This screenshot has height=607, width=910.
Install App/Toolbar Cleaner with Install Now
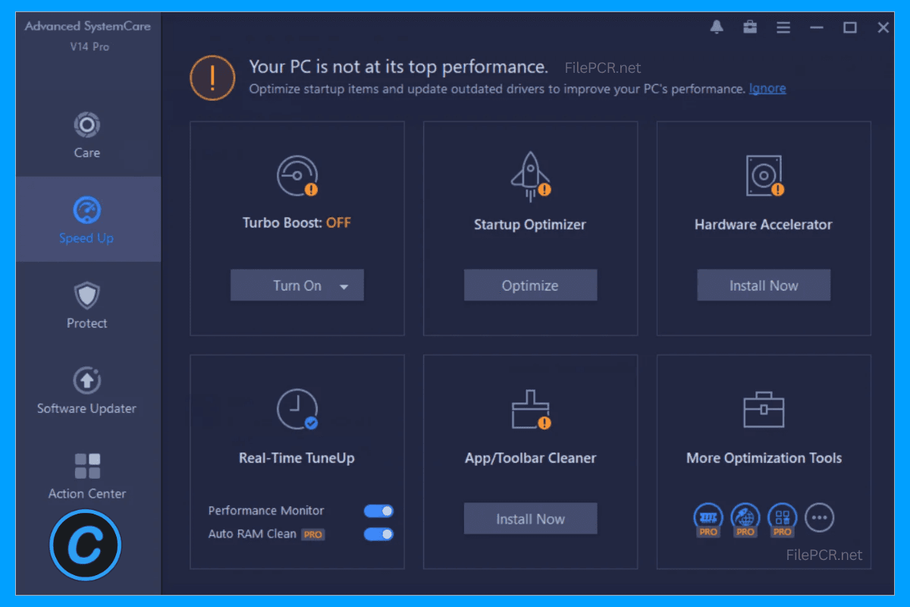pyautogui.click(x=531, y=519)
